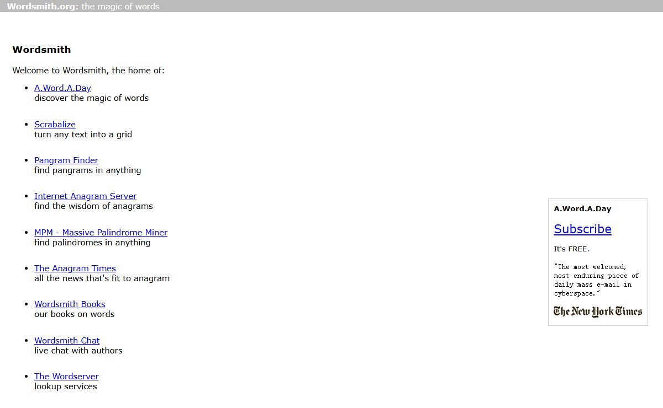The width and height of the screenshot is (663, 408).
Task: Click 'live chat with authors' description
Action: coord(78,351)
